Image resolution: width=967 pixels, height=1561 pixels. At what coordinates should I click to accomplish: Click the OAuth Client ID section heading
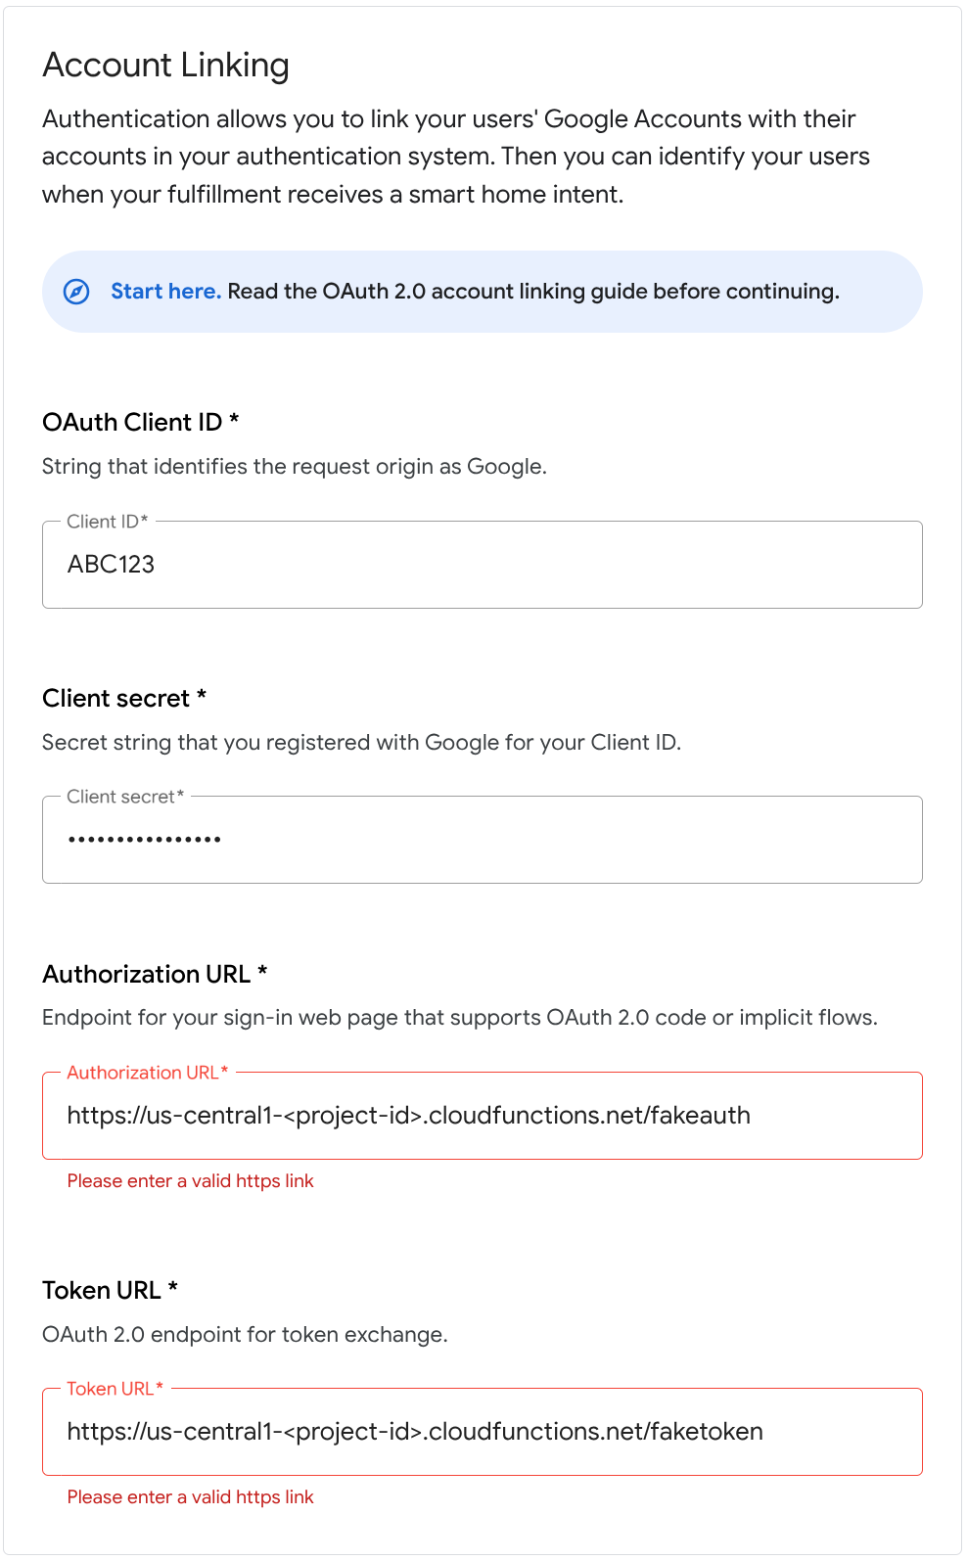(x=140, y=422)
